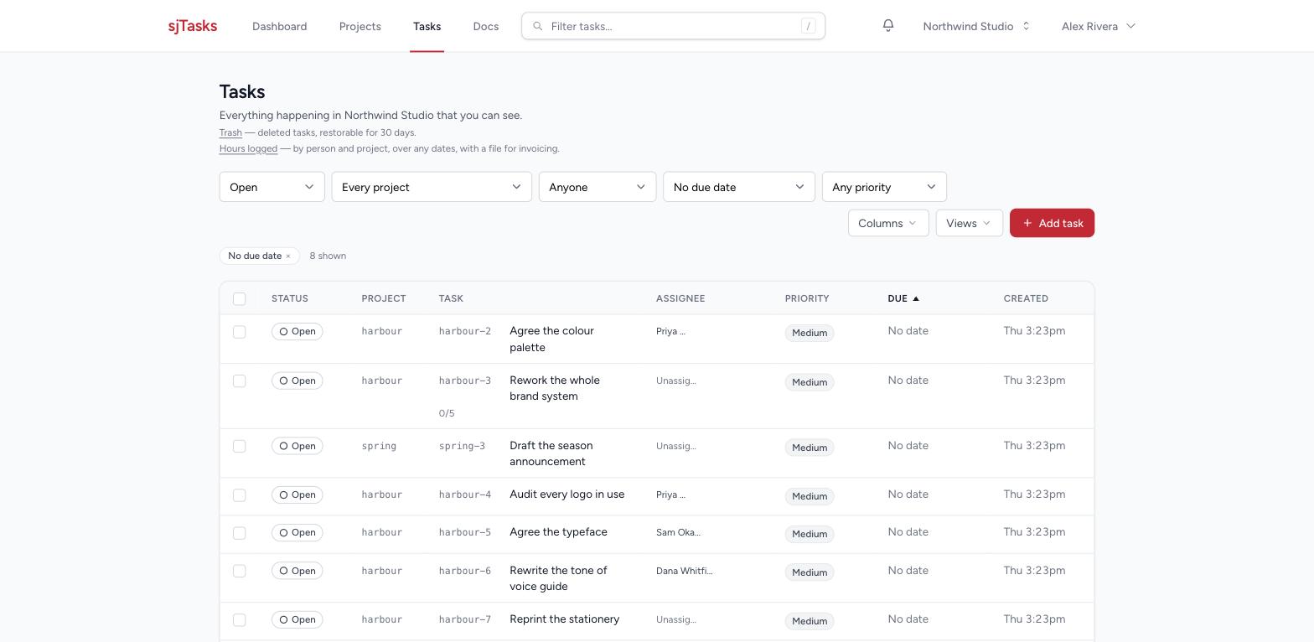This screenshot has width=1314, height=642.
Task: Go to the Dashboard tab
Action: pyautogui.click(x=279, y=26)
